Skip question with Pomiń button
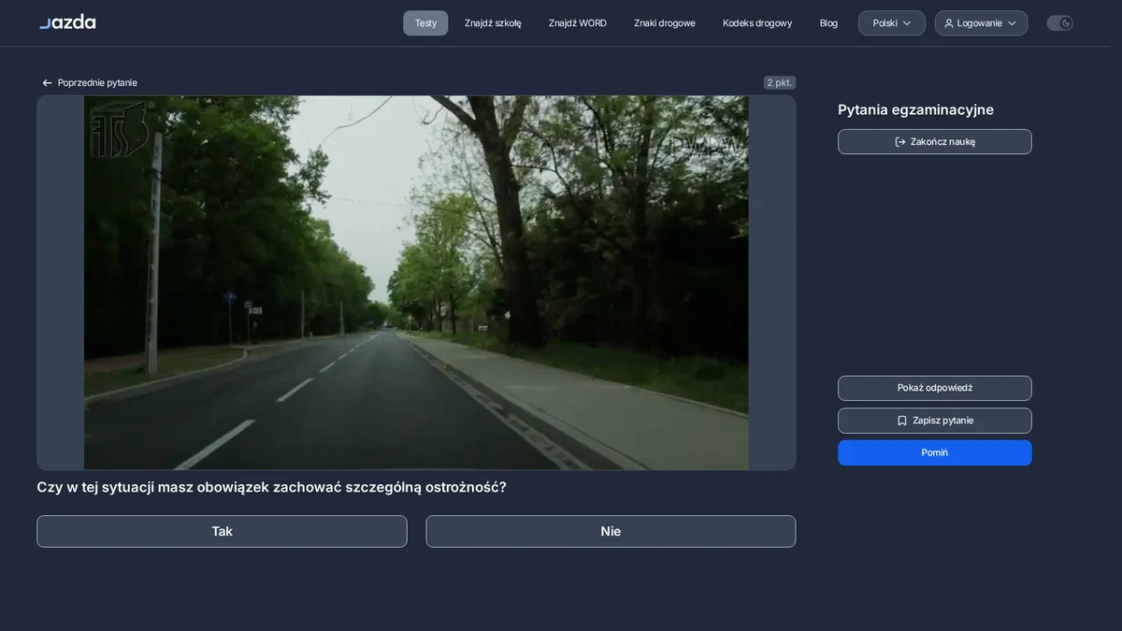Image resolution: width=1122 pixels, height=631 pixels. pos(935,452)
